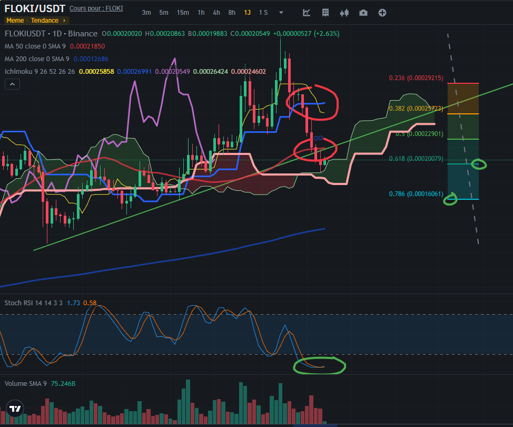Image resolution: width=513 pixels, height=427 pixels.
Task: Switch to the 1S weekly timeframe
Action: click(263, 13)
